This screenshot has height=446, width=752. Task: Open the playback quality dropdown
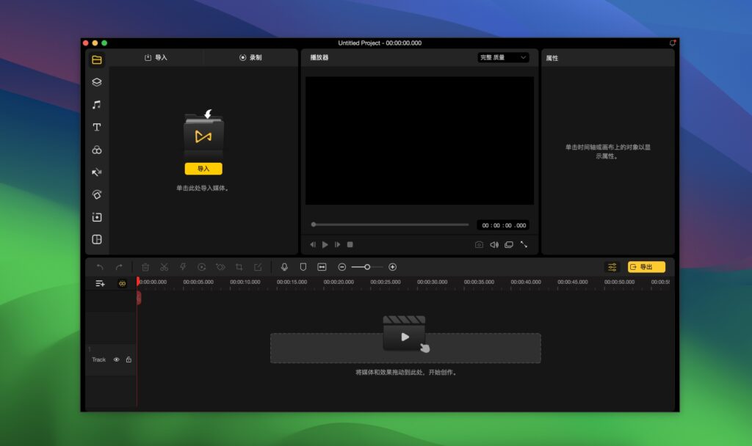[x=503, y=58]
